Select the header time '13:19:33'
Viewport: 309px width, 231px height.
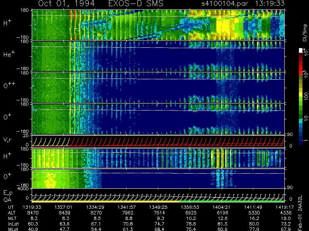click(x=270, y=3)
